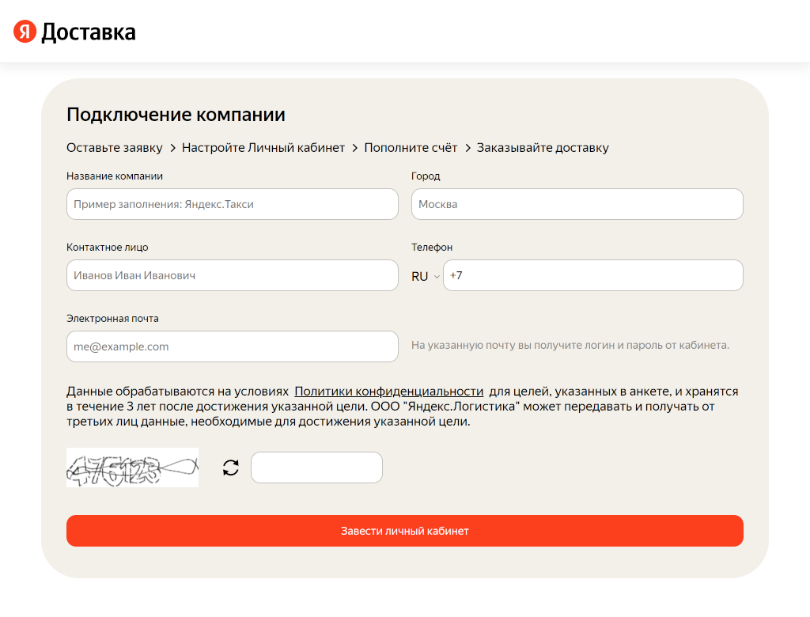Select the "Настройте Личный кабинет" step

coord(263,148)
